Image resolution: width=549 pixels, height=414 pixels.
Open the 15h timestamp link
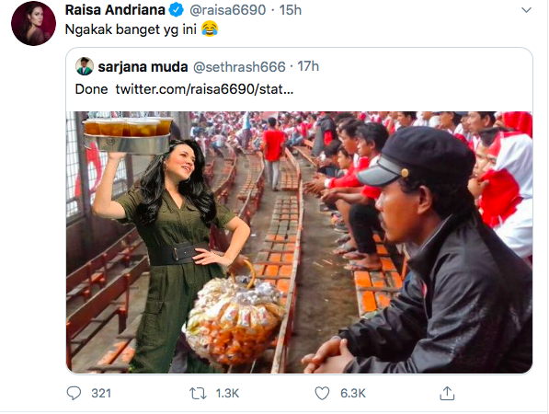(x=291, y=10)
